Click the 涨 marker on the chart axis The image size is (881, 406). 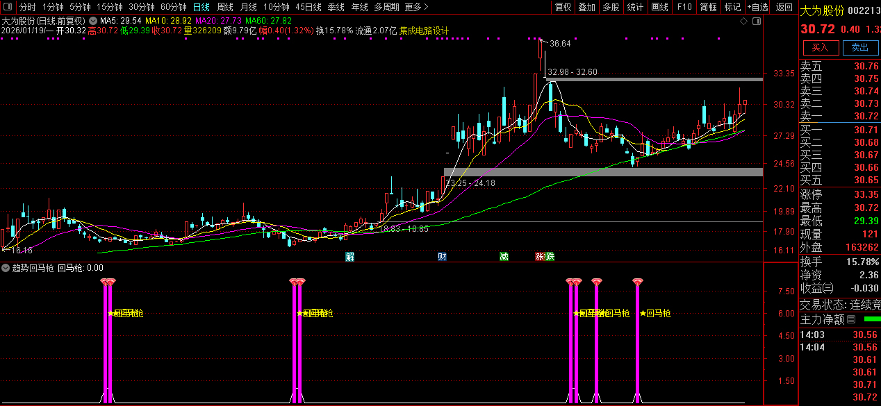click(540, 257)
